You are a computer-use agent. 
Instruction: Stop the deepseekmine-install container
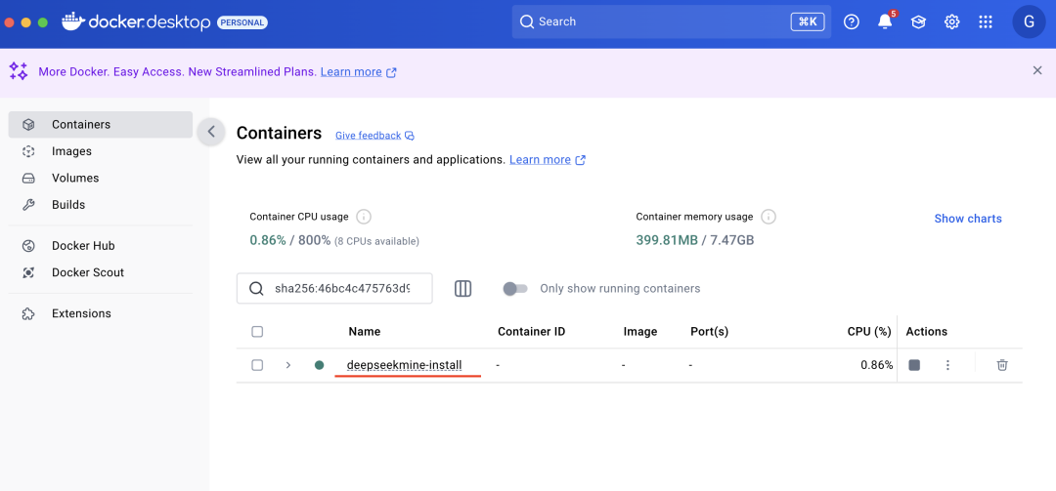[x=914, y=365]
